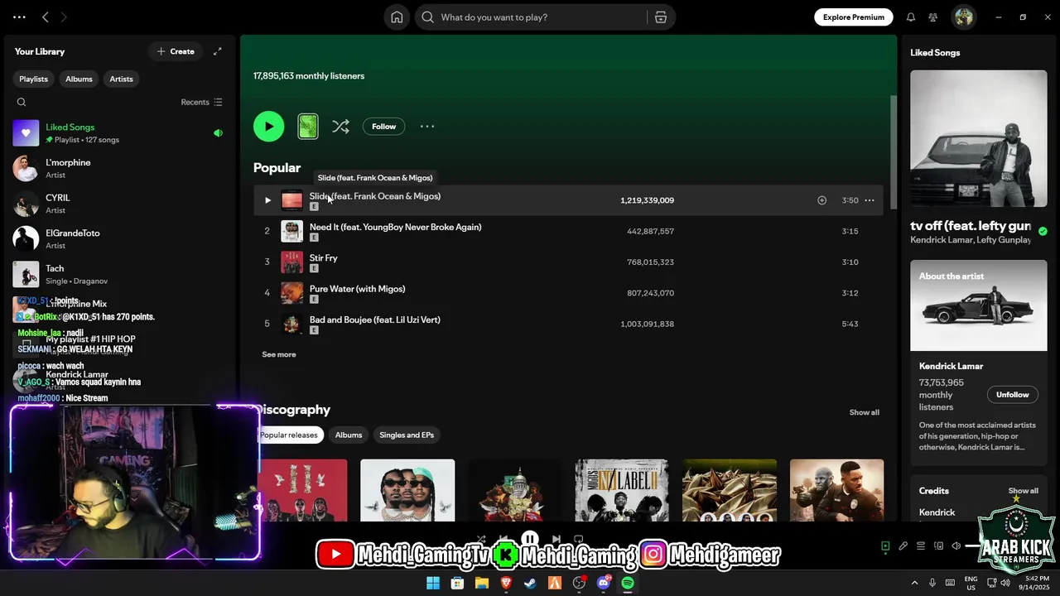The width and height of the screenshot is (1060, 596).
Task: Open CYRIL artist in library
Action: [x=120, y=204]
